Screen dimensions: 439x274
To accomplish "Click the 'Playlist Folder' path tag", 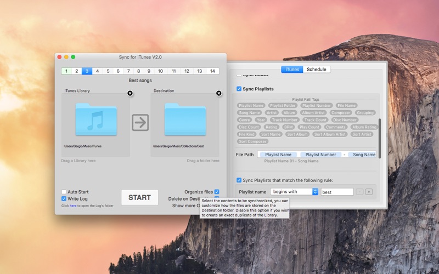I will (283, 106).
